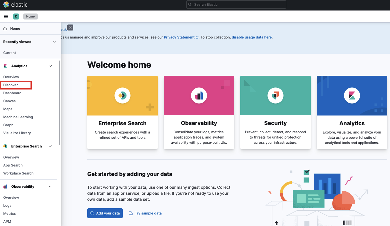Open Observability Overview
390x226 pixels.
tap(11, 197)
